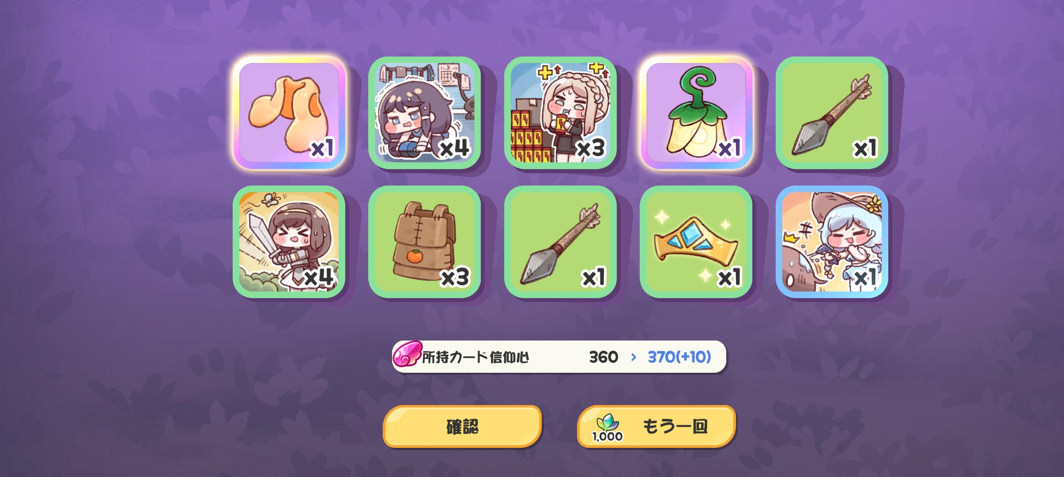Image resolution: width=1064 pixels, height=477 pixels.
Task: Tap the spear item in top row
Action: (x=832, y=113)
